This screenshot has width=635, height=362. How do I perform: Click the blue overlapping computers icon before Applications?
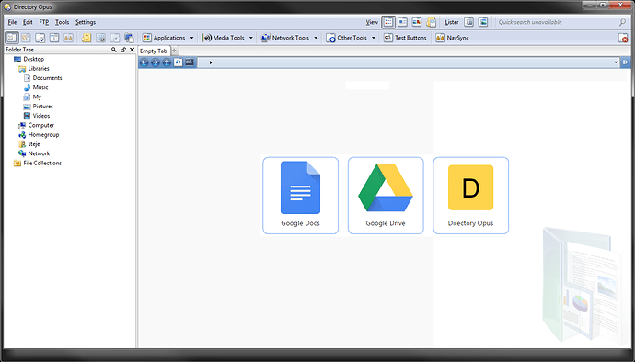coord(129,38)
